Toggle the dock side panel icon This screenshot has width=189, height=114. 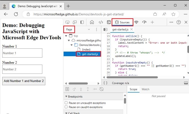(x=82, y=22)
